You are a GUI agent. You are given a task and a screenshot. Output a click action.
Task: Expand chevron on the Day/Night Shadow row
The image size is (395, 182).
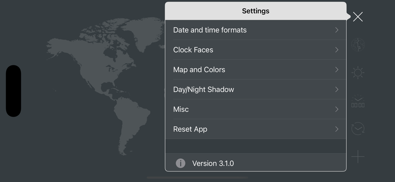pos(337,90)
